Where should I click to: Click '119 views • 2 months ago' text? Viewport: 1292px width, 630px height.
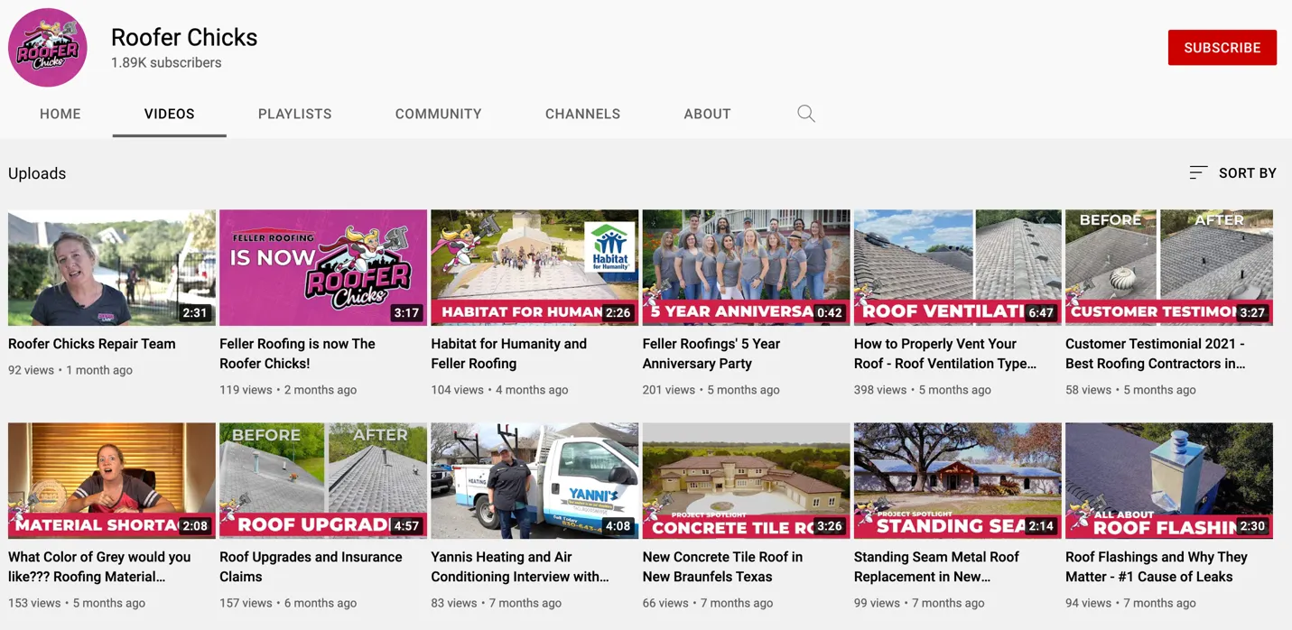(x=288, y=390)
